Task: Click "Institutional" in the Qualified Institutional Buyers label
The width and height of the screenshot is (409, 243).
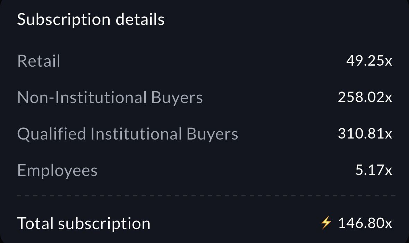Action: click(136, 134)
